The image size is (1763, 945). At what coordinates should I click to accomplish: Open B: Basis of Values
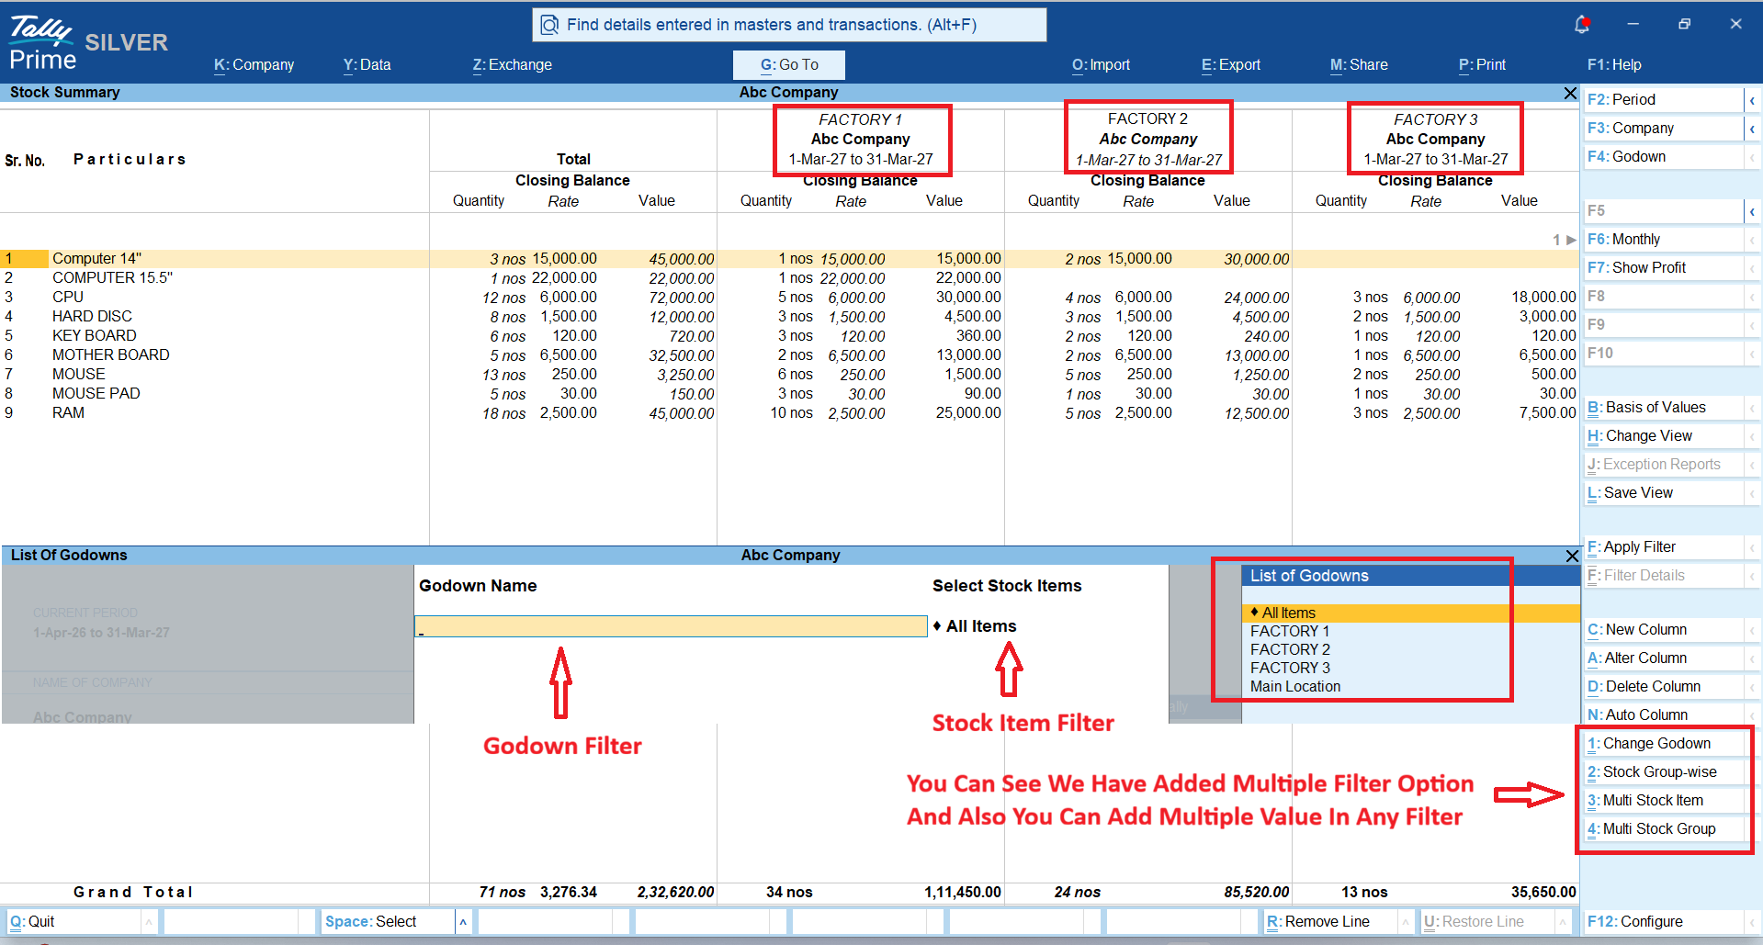(x=1663, y=408)
